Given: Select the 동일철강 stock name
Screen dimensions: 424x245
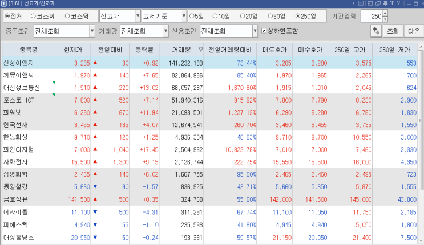Looking at the screenshot, I should [15, 187].
